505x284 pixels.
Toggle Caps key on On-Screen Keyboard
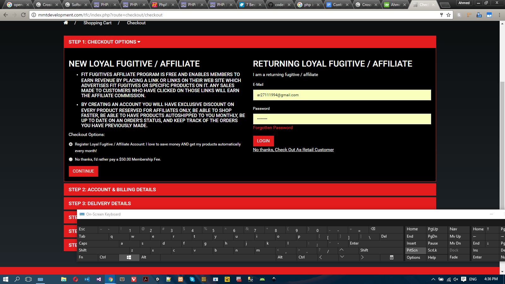point(98,243)
